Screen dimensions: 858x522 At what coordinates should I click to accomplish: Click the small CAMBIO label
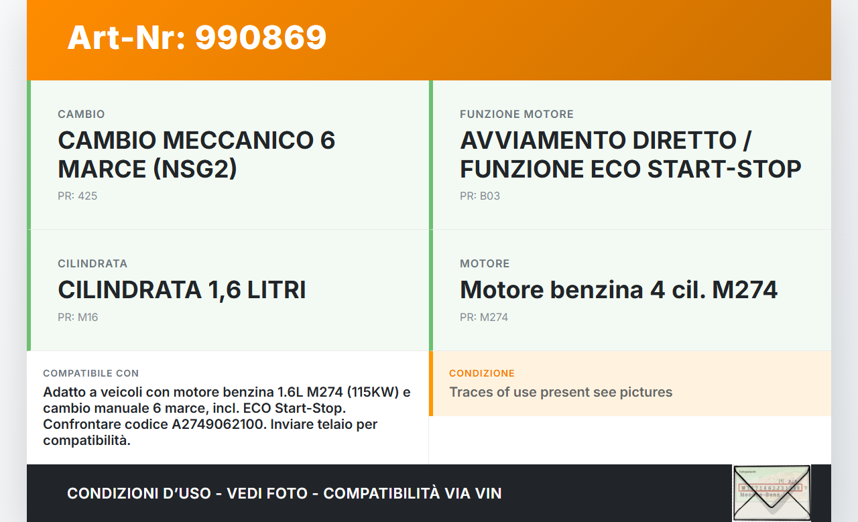[81, 115]
